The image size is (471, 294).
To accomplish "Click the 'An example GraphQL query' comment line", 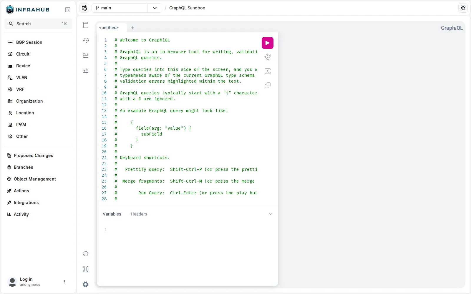I will (x=171, y=111).
